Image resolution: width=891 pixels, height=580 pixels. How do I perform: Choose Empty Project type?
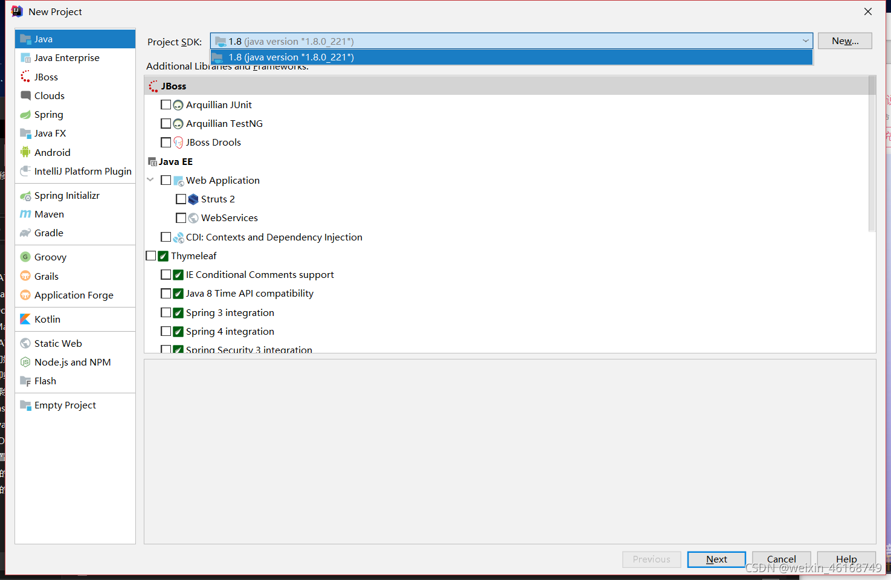(75, 405)
